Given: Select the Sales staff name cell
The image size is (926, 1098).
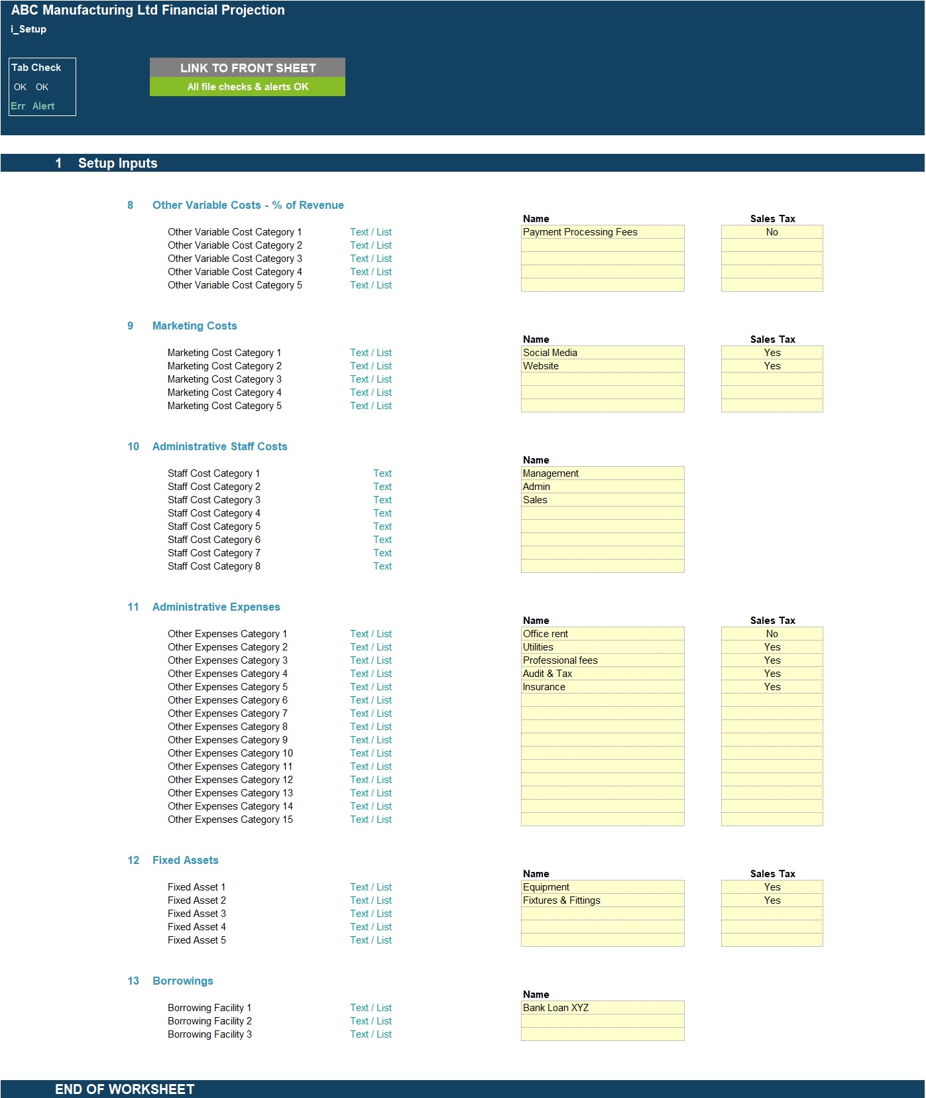Looking at the screenshot, I should [x=603, y=500].
